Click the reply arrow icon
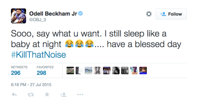 pyautogui.click(x=14, y=95)
